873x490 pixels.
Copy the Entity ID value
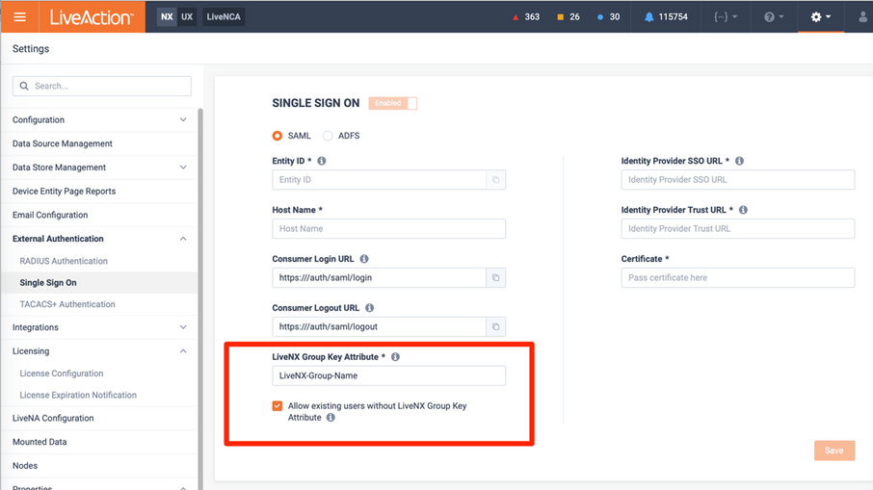tap(495, 180)
